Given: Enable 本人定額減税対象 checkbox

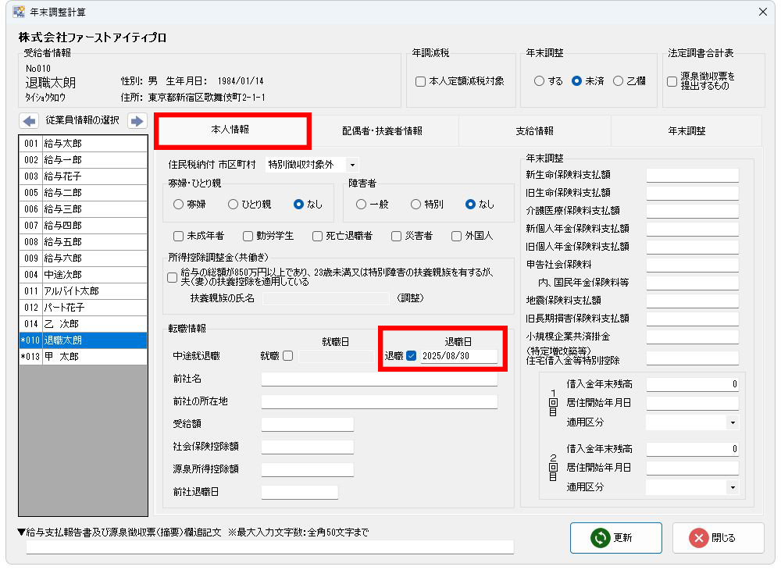Looking at the screenshot, I should [421, 81].
